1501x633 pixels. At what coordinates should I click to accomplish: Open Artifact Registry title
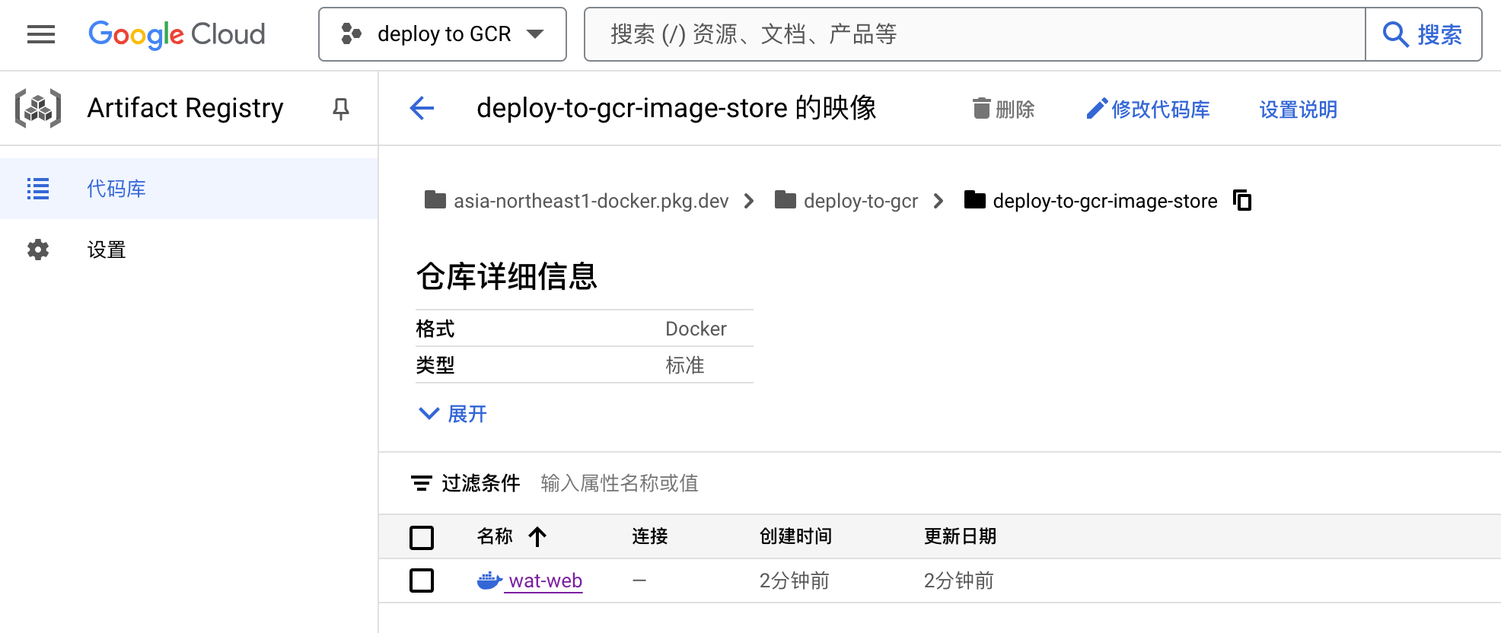(x=185, y=108)
